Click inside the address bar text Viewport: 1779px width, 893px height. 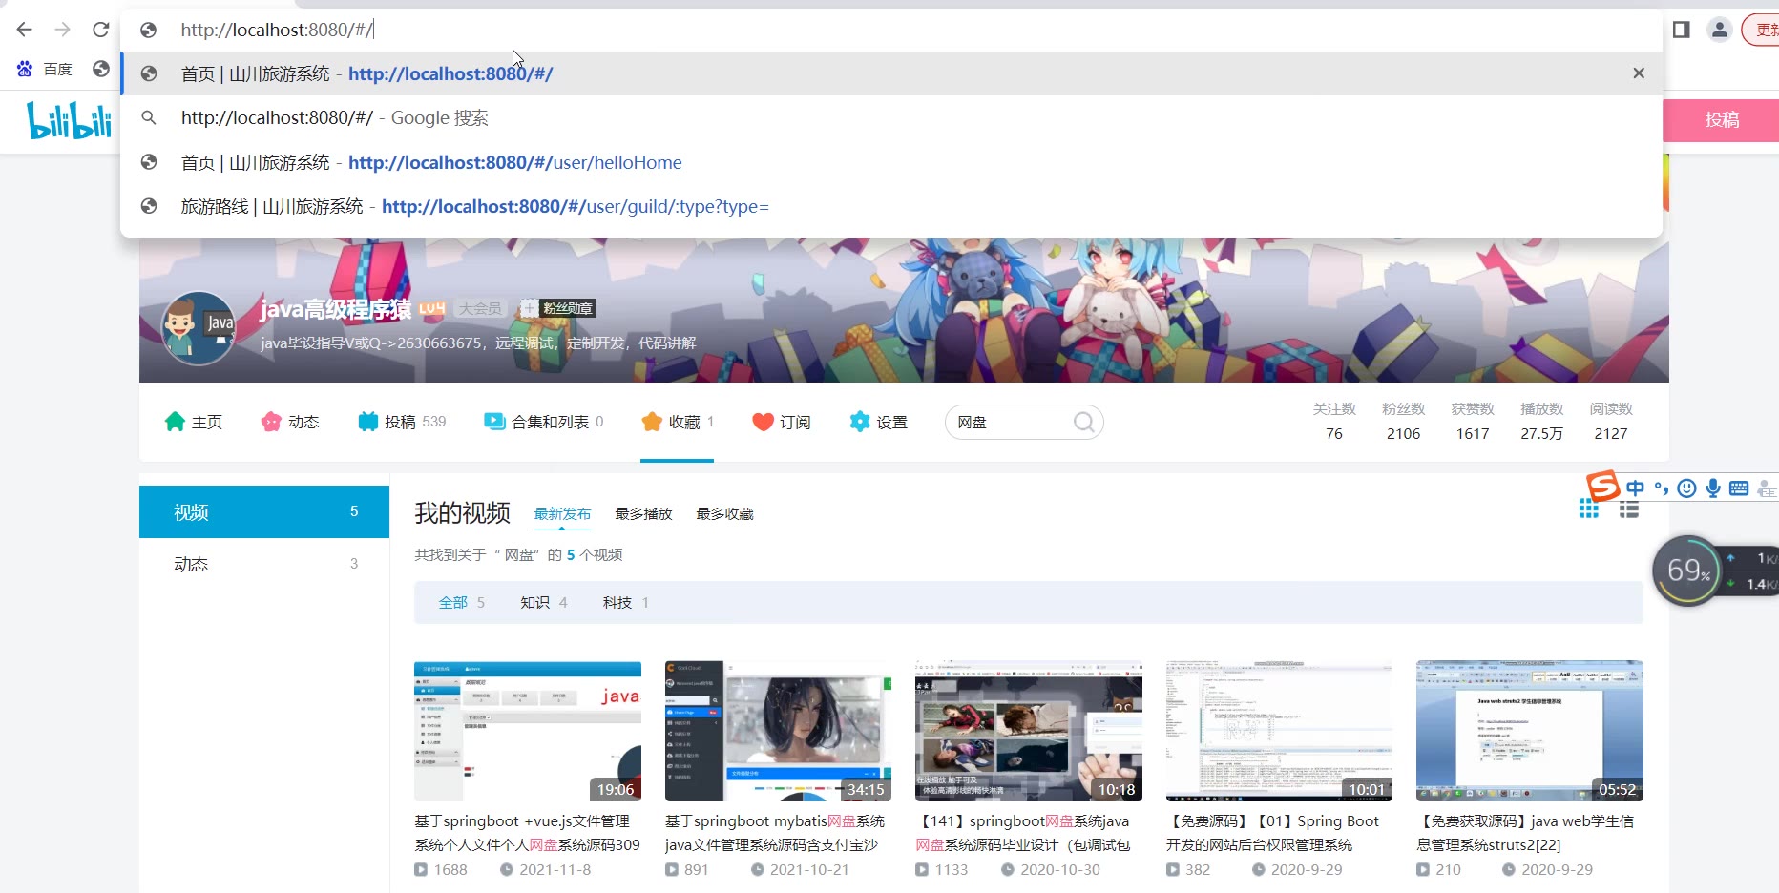(x=277, y=30)
